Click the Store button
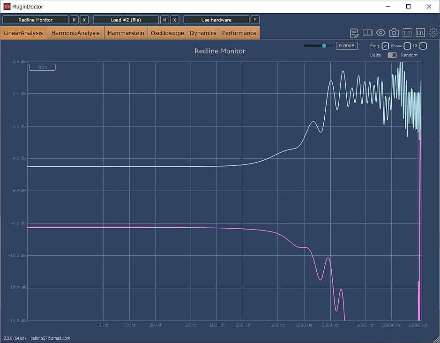The height and width of the screenshot is (343, 440). pyautogui.click(x=42, y=67)
